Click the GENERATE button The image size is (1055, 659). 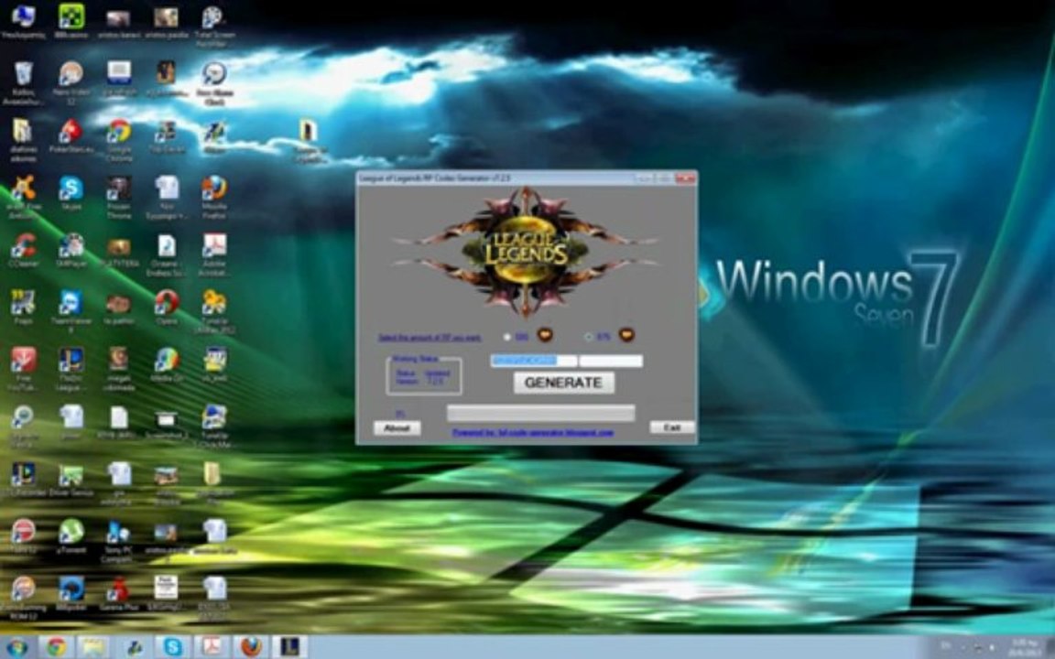click(564, 383)
